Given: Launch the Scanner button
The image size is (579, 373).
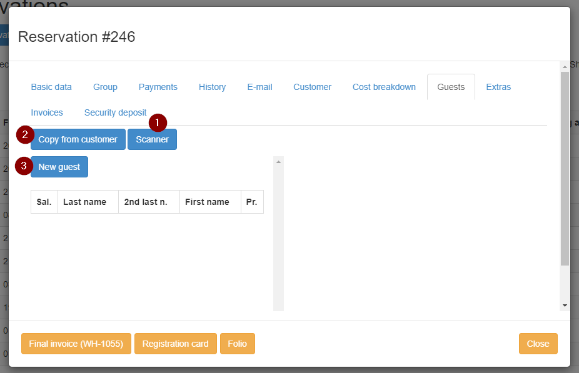Looking at the screenshot, I should [x=152, y=139].
